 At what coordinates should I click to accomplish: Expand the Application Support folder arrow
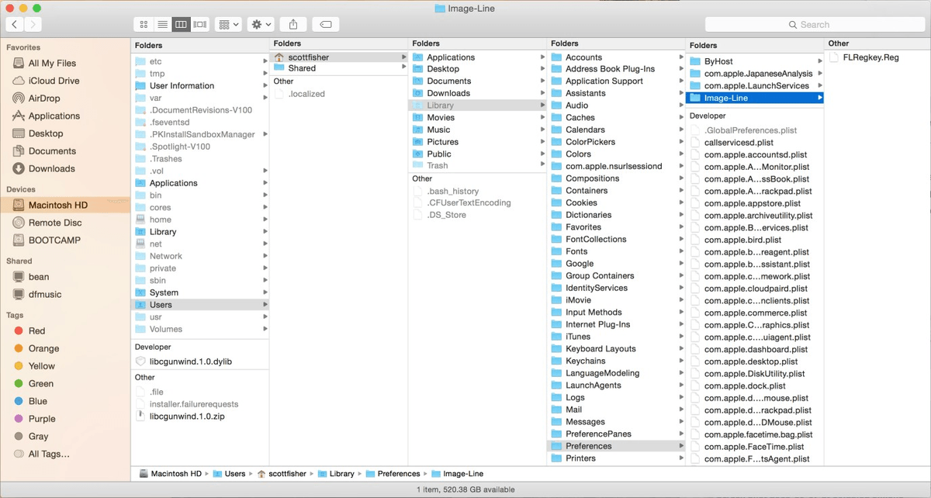tap(681, 81)
